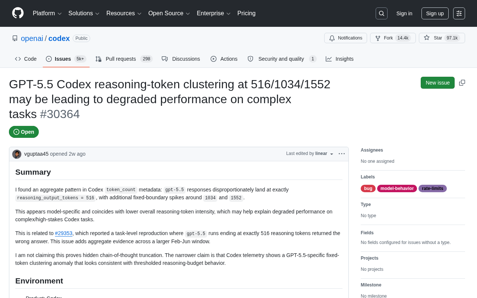
Task: Open the Discussions tab
Action: click(x=181, y=59)
